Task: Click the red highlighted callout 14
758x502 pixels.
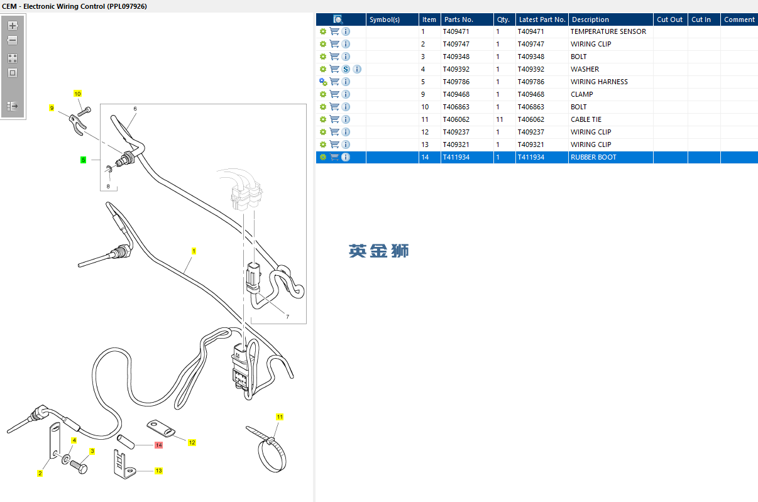Action: [x=158, y=445]
